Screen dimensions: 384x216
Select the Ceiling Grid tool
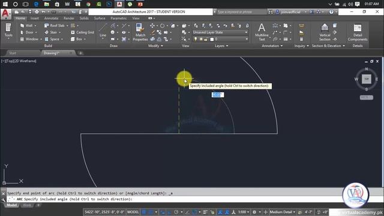click(83, 32)
